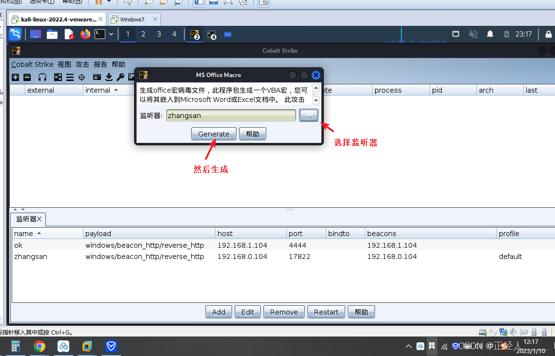Open Chrome from the Windows taskbar
This screenshot has height=356, width=555.
[x=40, y=346]
